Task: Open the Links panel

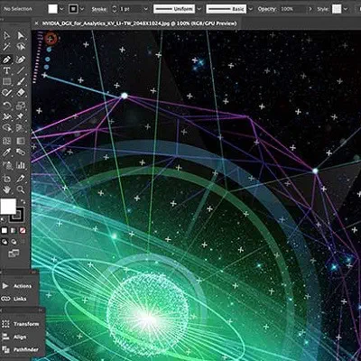Action: 14,299
